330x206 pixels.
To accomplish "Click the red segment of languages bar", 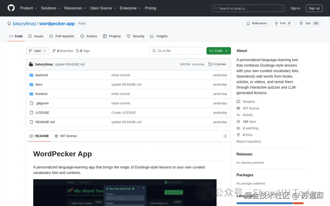I will pos(298,203).
